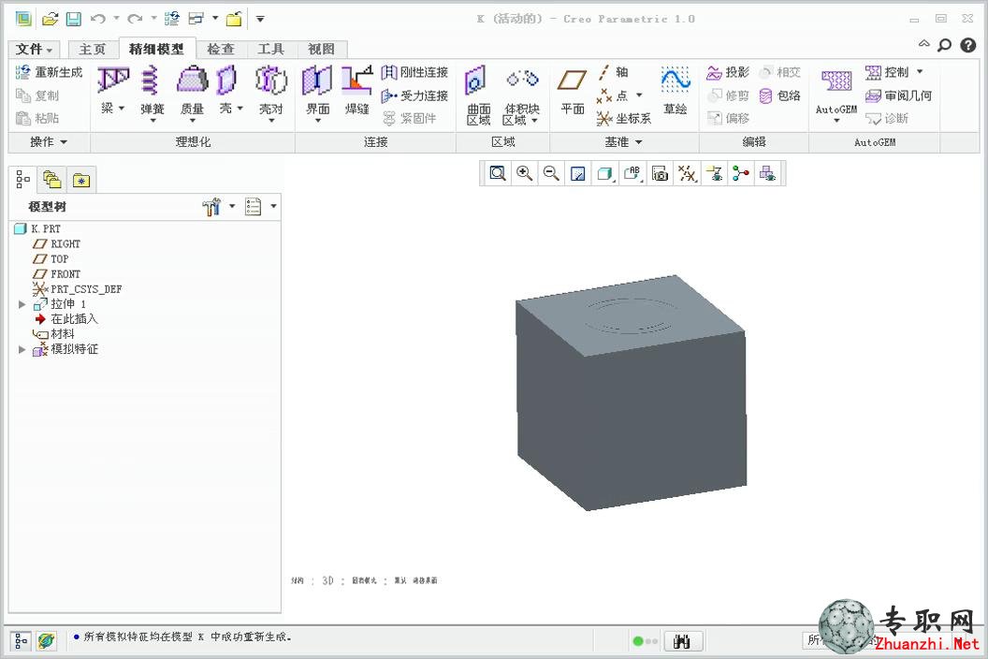Viewport: 988px width, 659px height.
Task: Click the 包络 (Wrap) button
Action: 779,95
